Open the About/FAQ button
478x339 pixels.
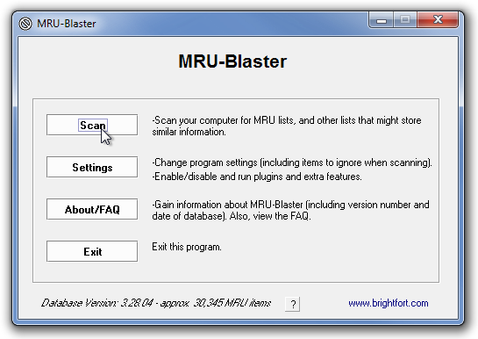point(92,209)
